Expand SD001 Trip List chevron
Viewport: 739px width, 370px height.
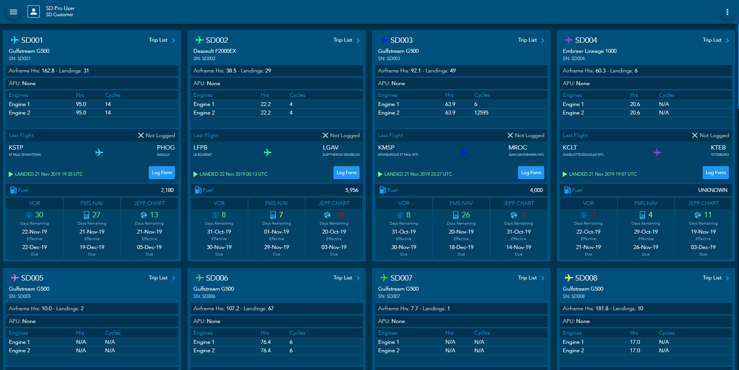(x=173, y=40)
